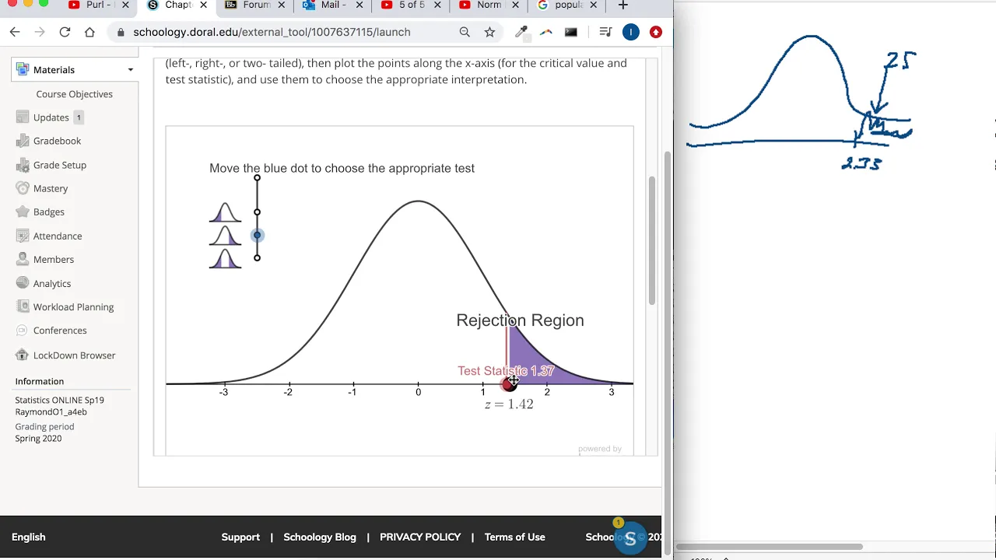Click the Grade Setup gear icon
This screenshot has width=996, height=560.
click(23, 165)
